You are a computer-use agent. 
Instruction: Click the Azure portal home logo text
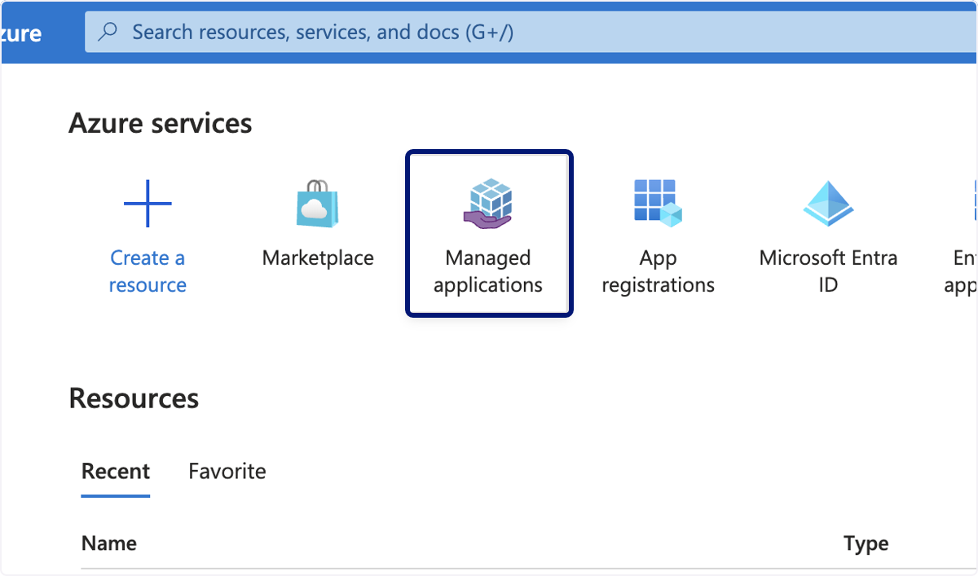pyautogui.click(x=21, y=33)
